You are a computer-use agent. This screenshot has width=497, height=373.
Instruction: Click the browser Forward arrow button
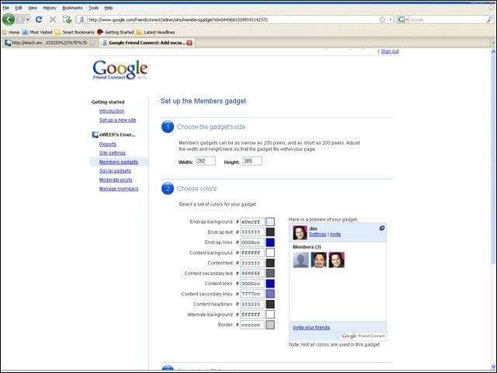tap(20, 19)
